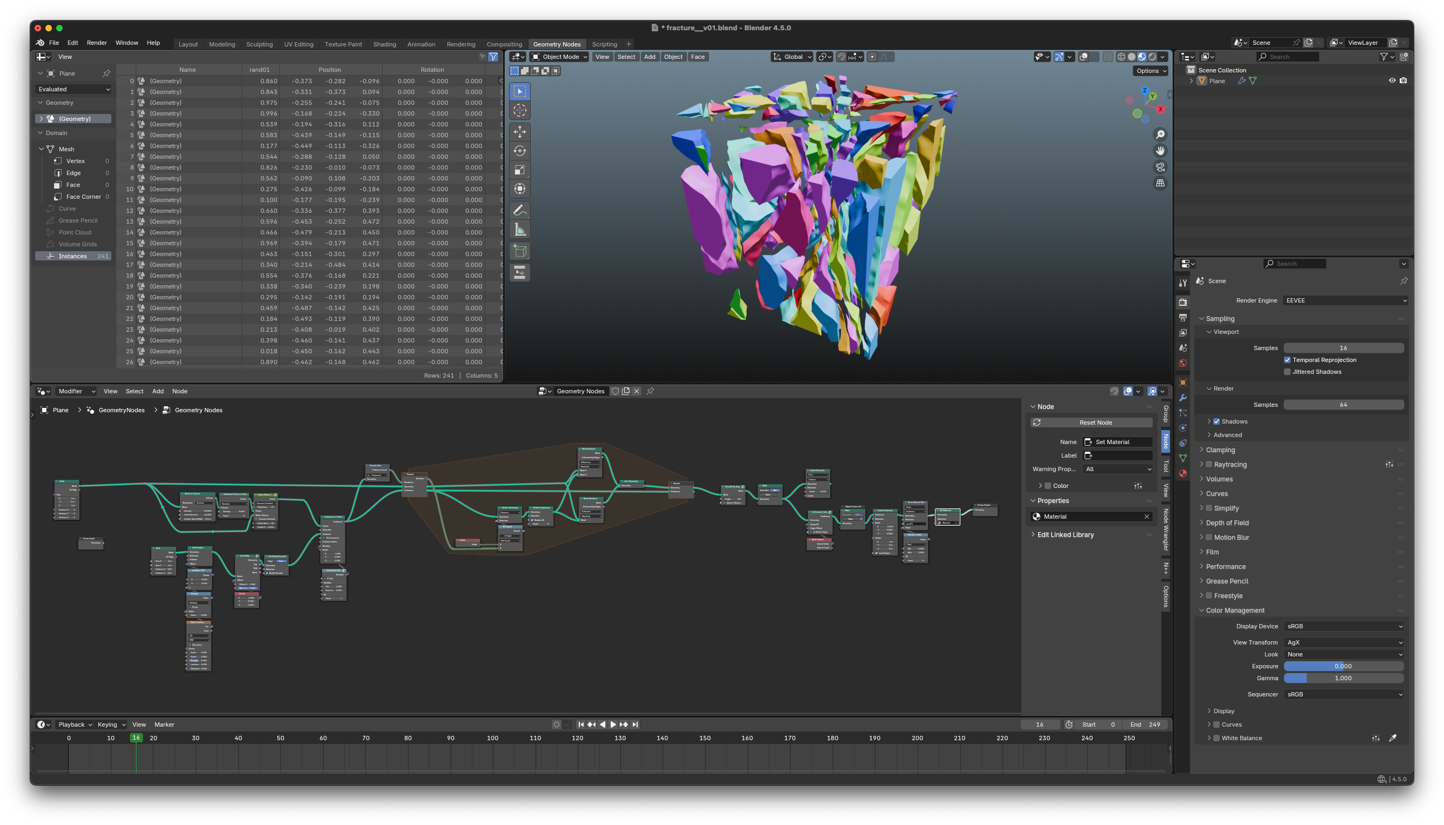Click the node Name field Set Material

tap(1118, 442)
